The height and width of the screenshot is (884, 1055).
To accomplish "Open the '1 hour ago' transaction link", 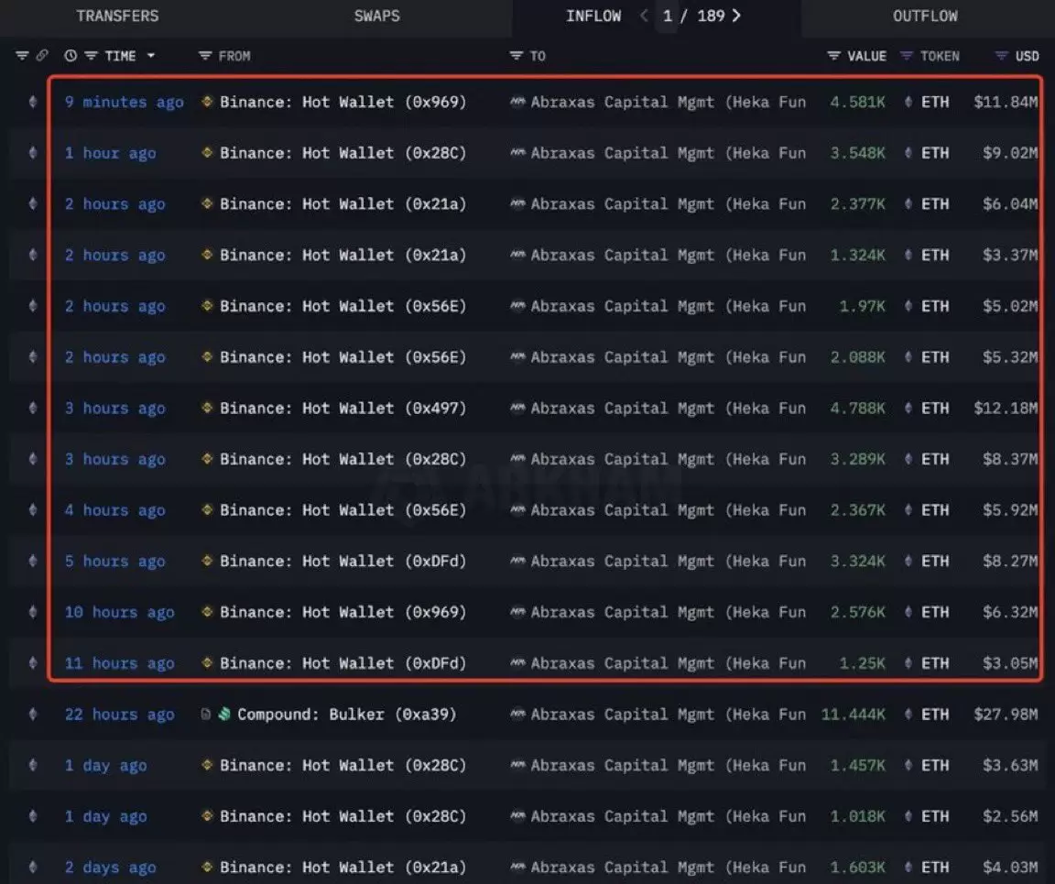I will [x=110, y=154].
